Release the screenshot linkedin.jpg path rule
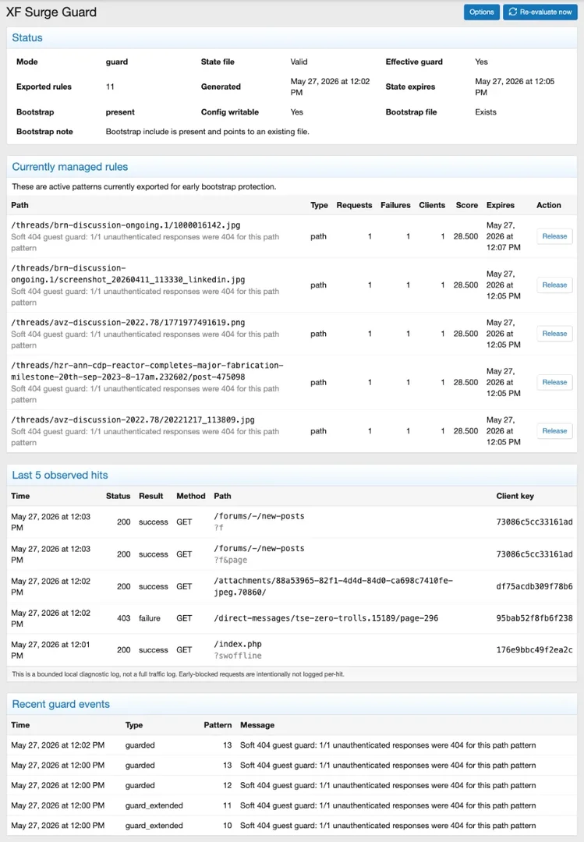 pyautogui.click(x=554, y=285)
